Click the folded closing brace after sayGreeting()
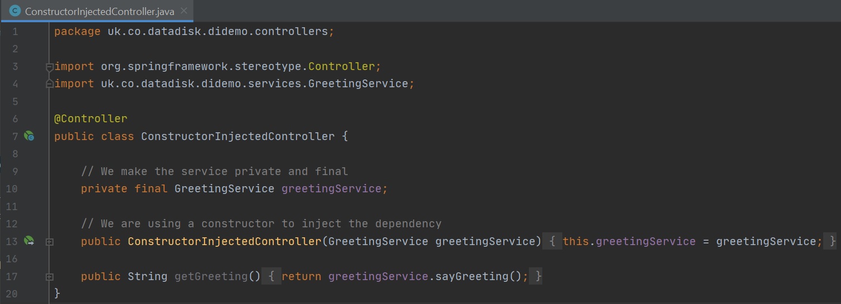The width and height of the screenshot is (841, 304). (537, 276)
